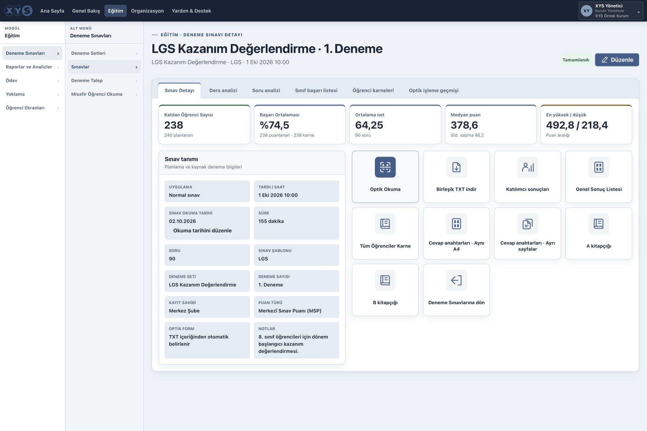Click the XYS logo
The height and width of the screenshot is (431, 647).
coord(18,11)
